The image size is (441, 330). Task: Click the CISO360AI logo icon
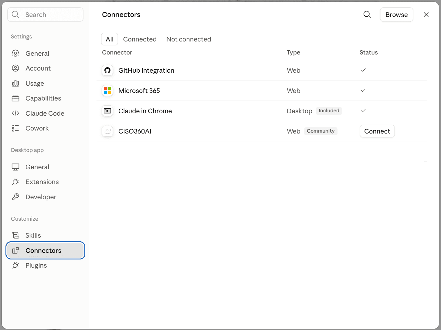(x=107, y=131)
